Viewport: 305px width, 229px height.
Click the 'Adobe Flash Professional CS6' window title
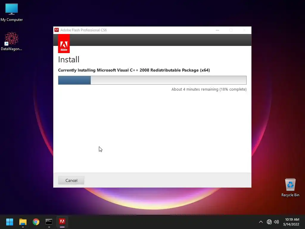coord(83,30)
